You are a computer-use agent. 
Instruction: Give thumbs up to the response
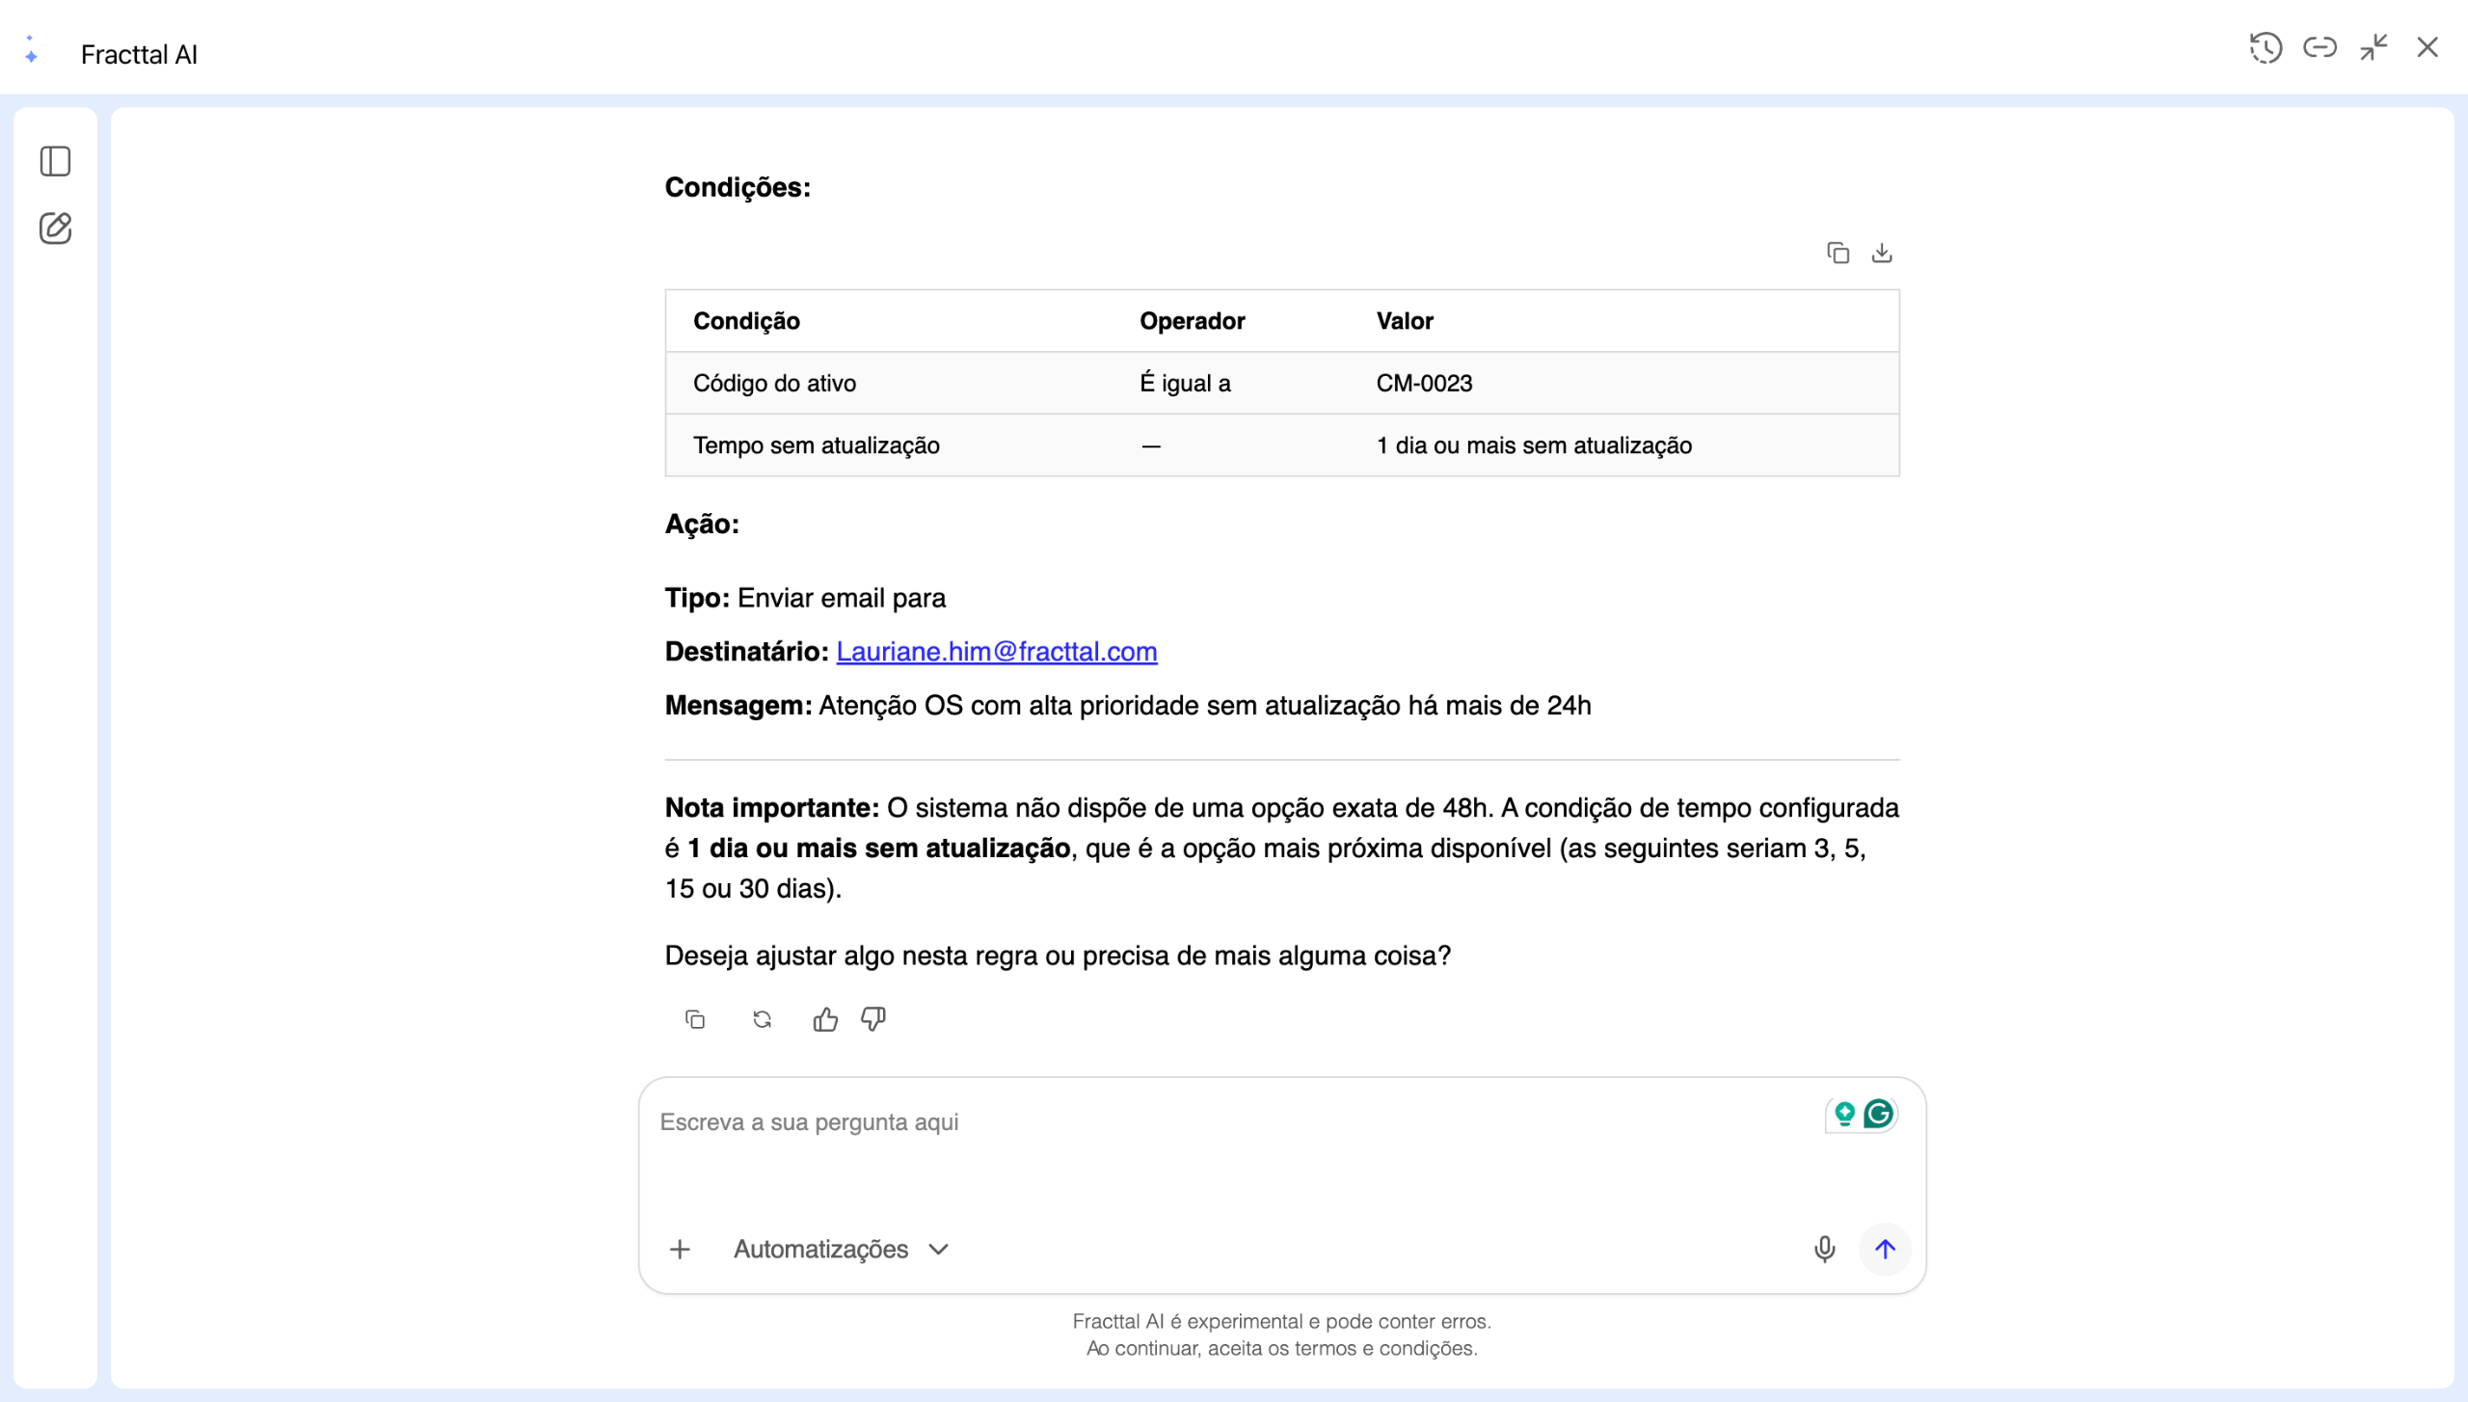pyautogui.click(x=825, y=1019)
